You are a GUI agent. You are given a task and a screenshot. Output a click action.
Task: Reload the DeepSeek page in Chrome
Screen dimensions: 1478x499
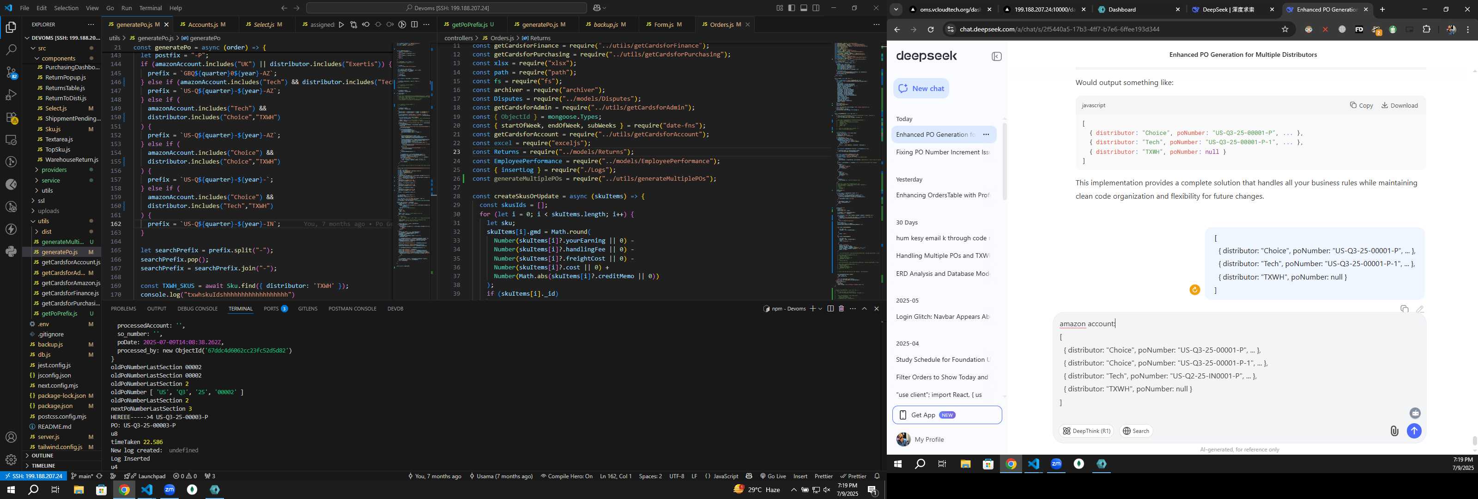[931, 29]
